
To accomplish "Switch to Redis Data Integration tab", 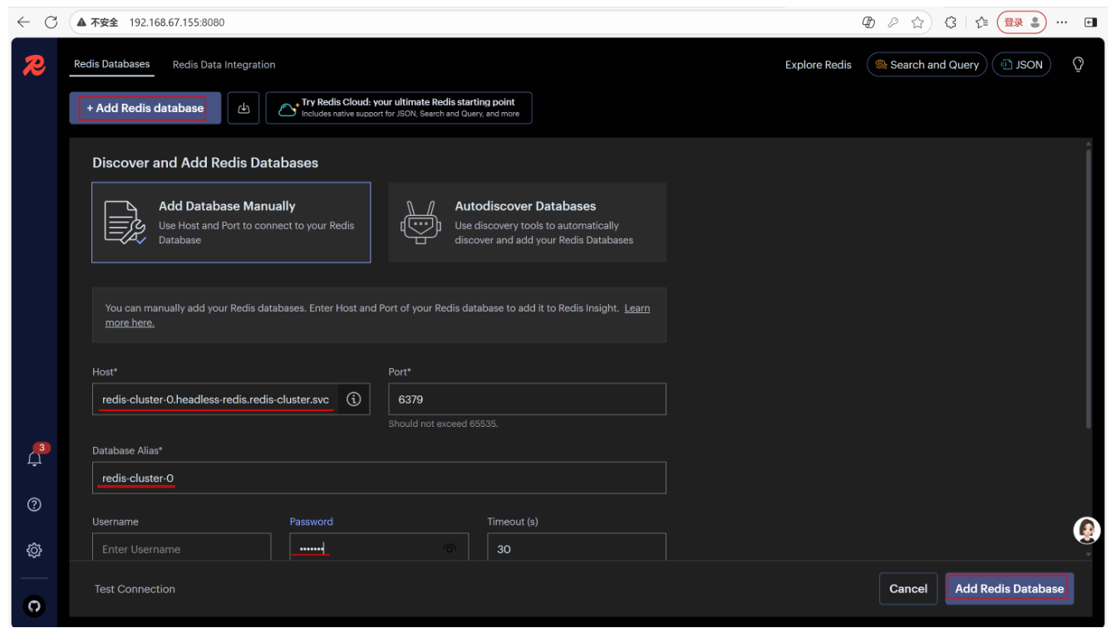I will pos(224,65).
